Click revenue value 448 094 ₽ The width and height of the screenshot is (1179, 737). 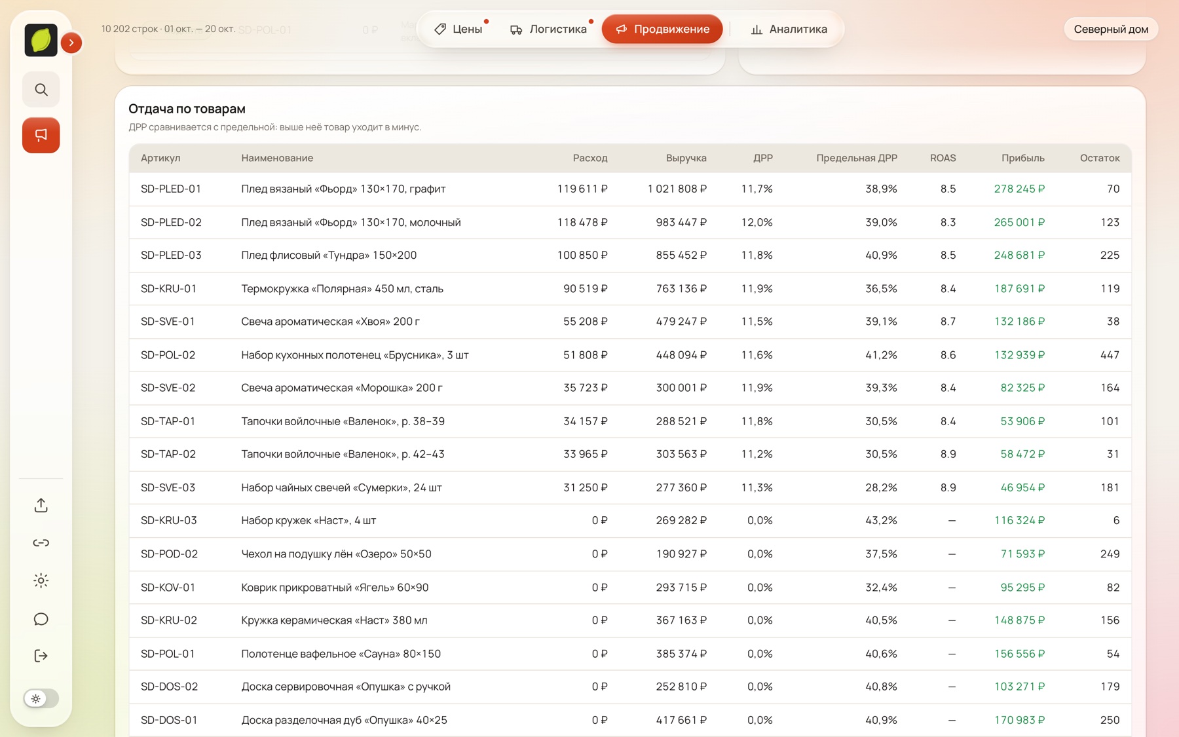[681, 354]
